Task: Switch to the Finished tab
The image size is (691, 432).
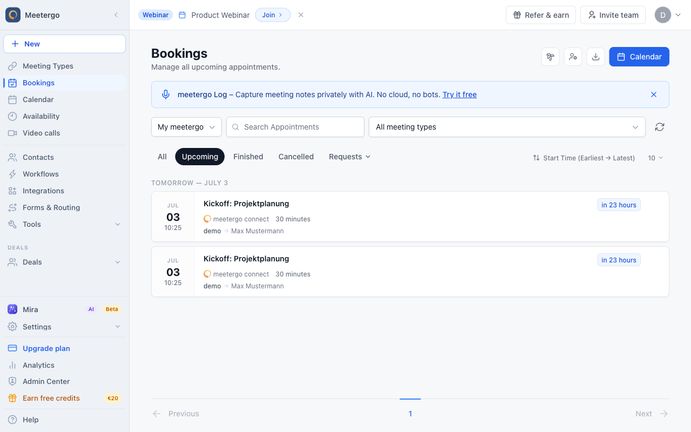Action: (x=248, y=157)
